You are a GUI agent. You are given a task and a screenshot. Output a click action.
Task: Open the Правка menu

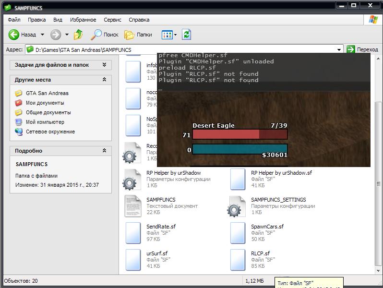(x=36, y=20)
